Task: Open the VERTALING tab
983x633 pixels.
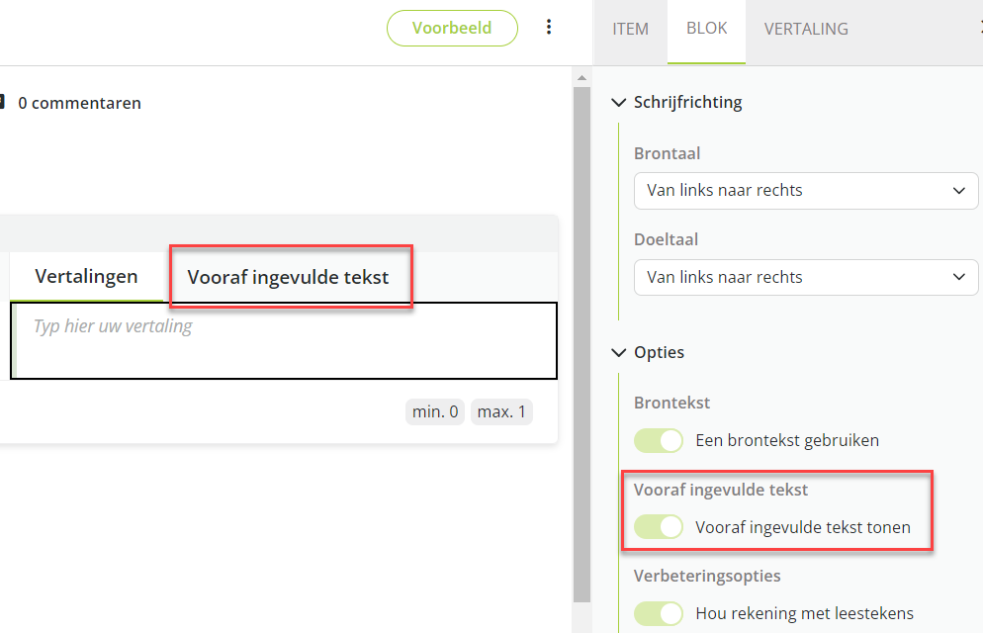Action: 806,29
